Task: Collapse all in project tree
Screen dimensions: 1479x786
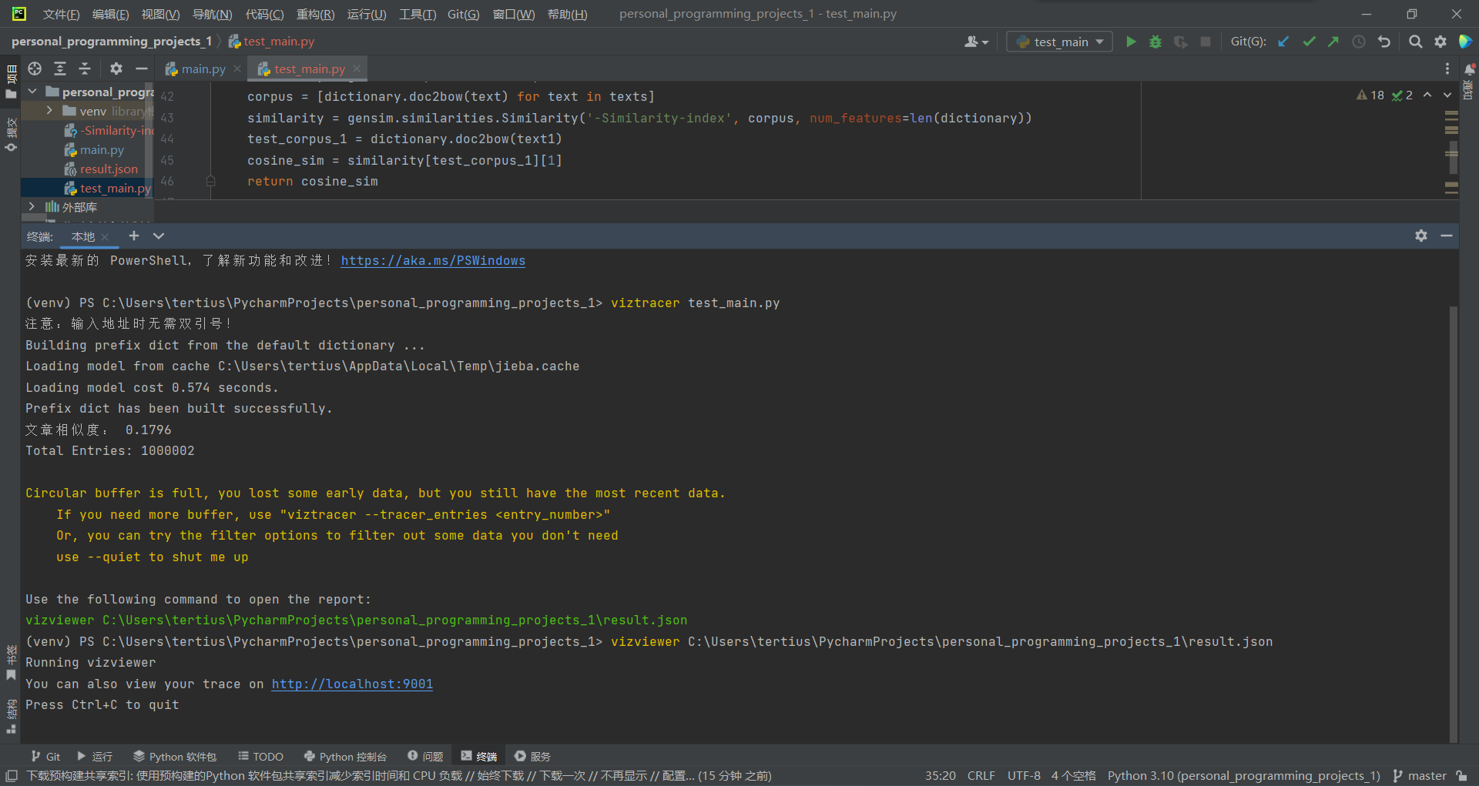Action: (85, 69)
